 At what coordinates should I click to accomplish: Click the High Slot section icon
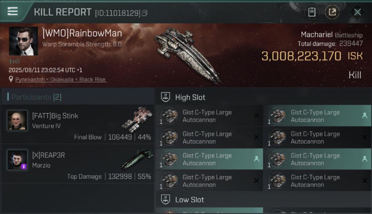[x=166, y=97]
